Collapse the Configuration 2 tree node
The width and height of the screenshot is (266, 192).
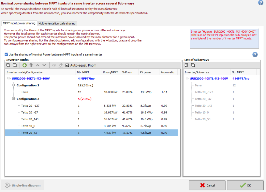(14, 99)
